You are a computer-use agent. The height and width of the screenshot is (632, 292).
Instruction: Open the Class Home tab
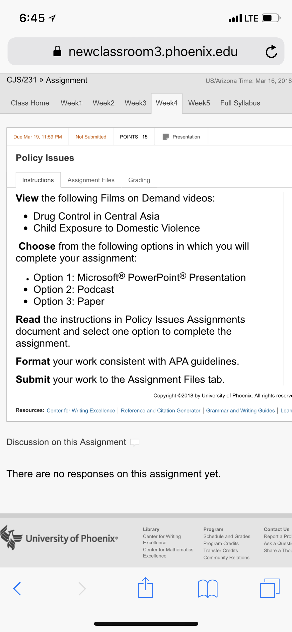pyautogui.click(x=30, y=103)
